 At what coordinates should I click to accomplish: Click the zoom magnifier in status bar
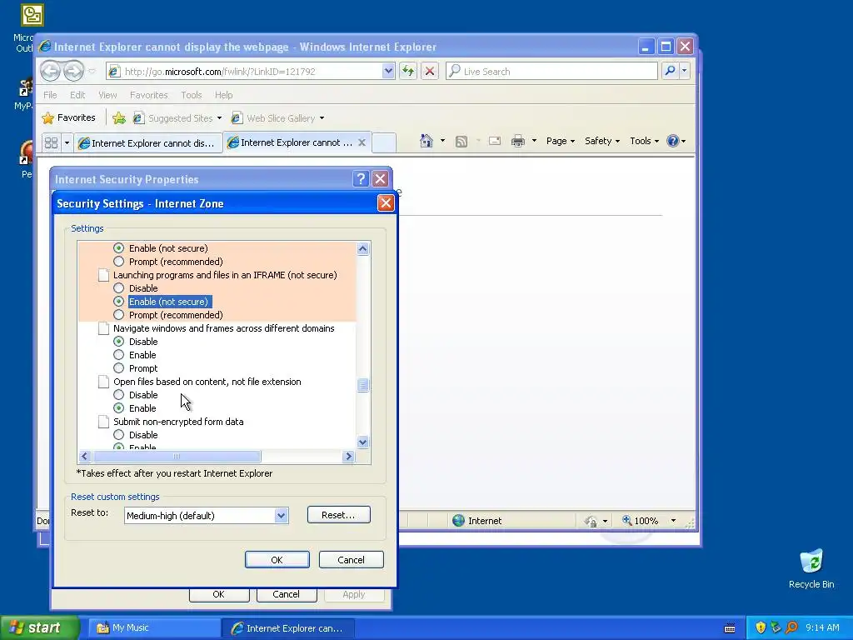(x=627, y=520)
